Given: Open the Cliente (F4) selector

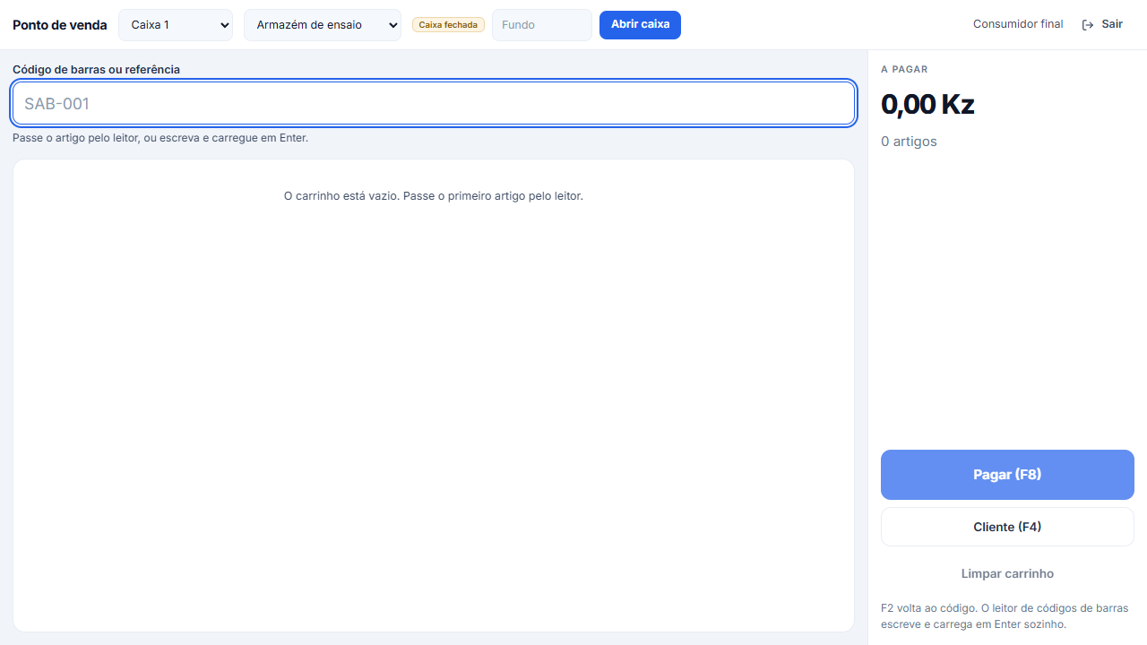Looking at the screenshot, I should click(1007, 527).
